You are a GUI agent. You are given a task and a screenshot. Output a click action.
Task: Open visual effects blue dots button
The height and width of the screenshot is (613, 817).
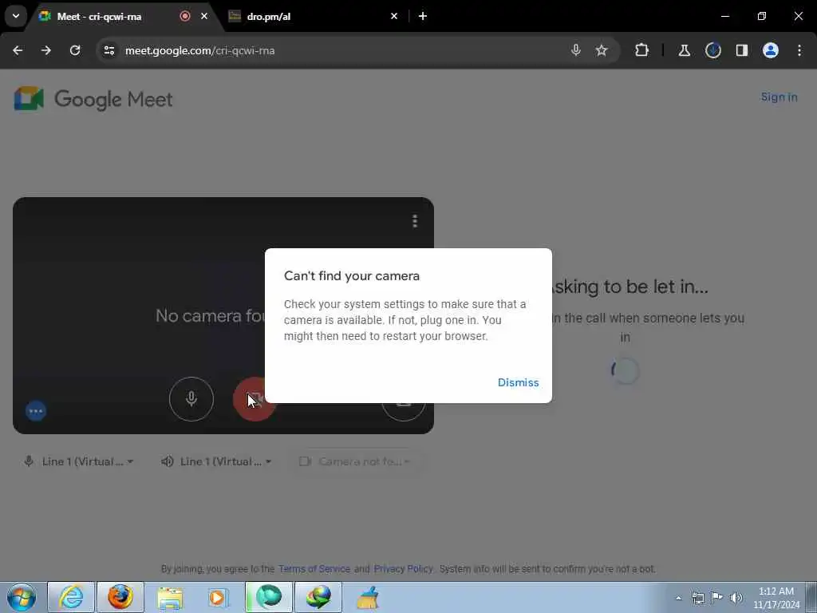[x=36, y=411]
